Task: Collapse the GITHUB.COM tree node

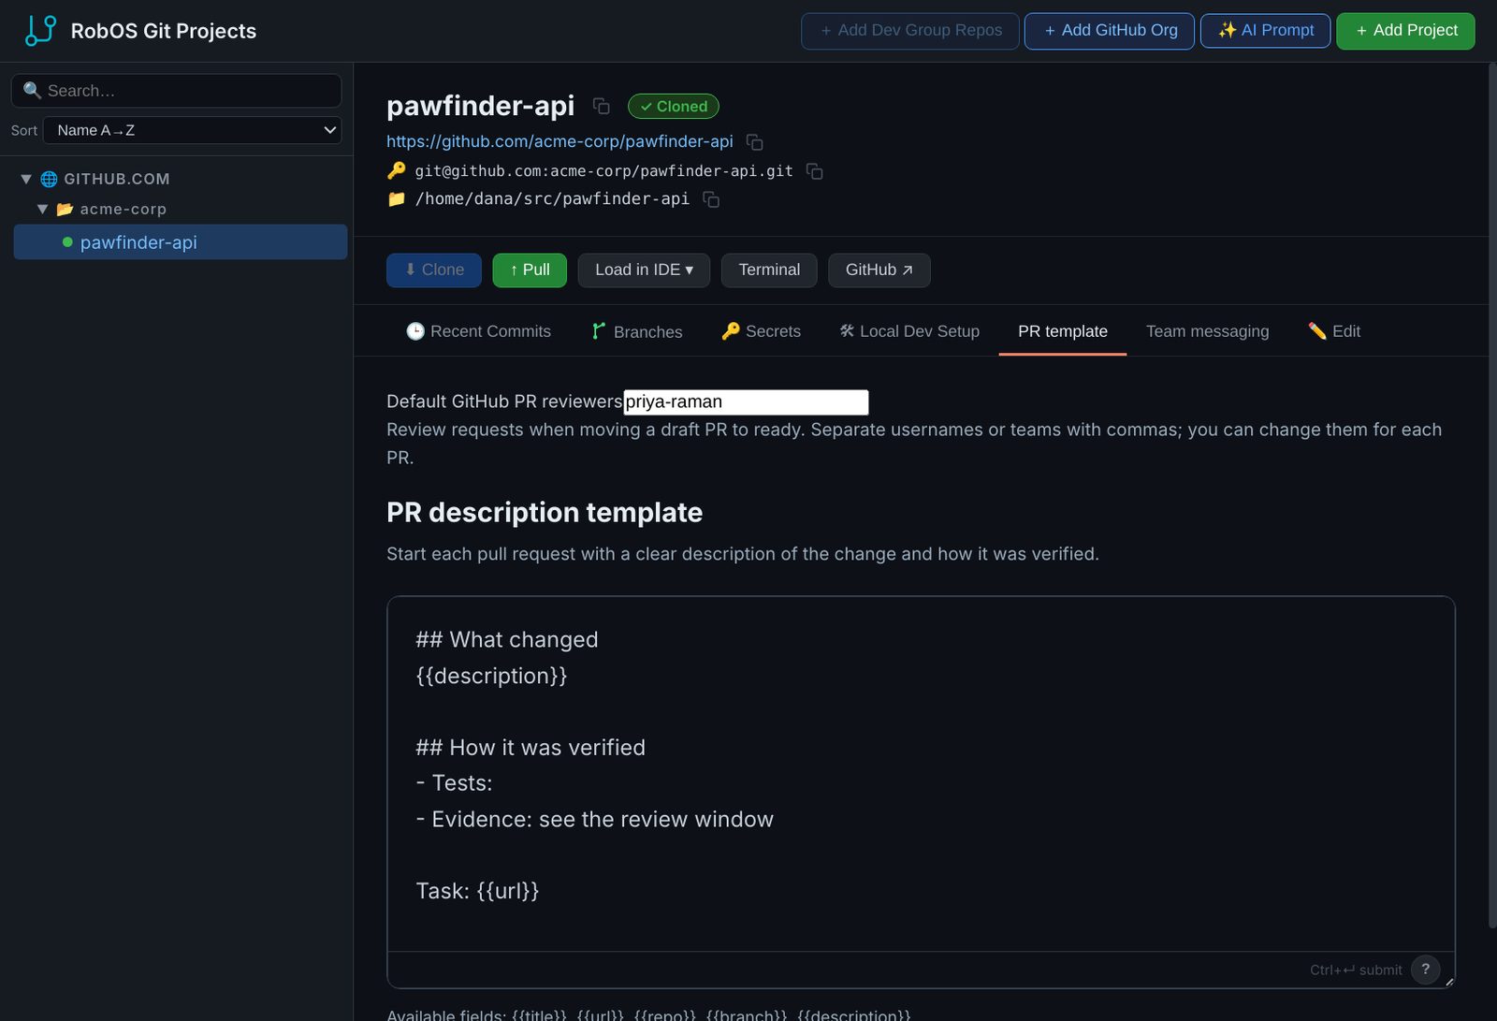Action: coord(26,179)
